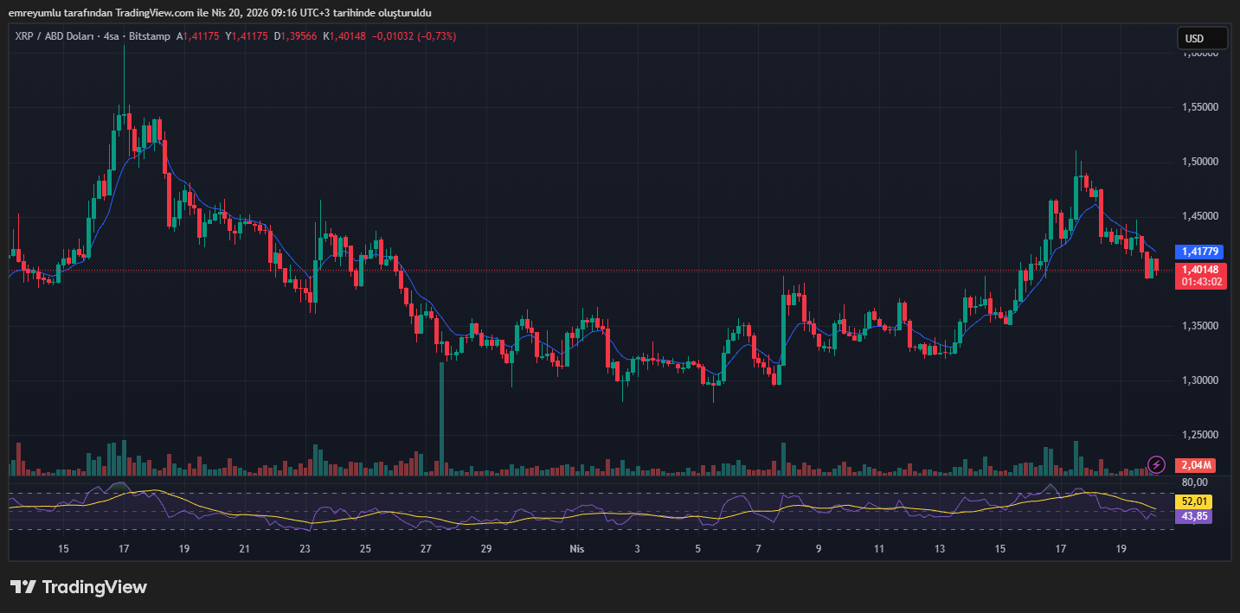Select the purple RSI value 43,85

coord(1195,516)
